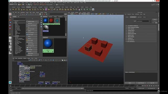Create a Phong material node
The height and width of the screenshot is (94, 168).
click(x=32, y=37)
